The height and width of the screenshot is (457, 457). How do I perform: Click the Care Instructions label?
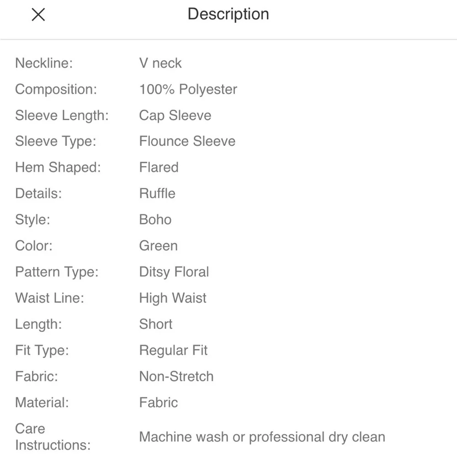tap(53, 437)
